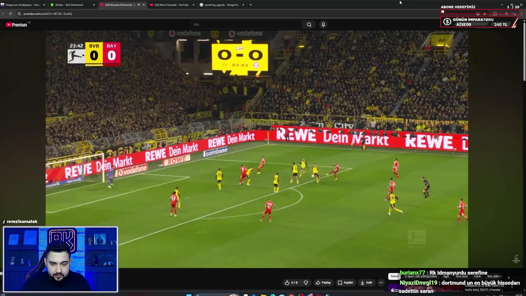The image size is (526, 296).
Task: Open the browser media controls icon
Action: point(506,14)
